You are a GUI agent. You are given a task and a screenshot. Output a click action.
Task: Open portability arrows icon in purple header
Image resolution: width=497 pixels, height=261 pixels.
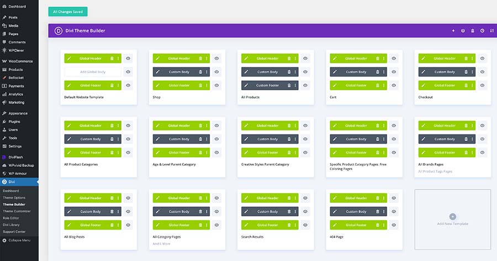pyautogui.click(x=492, y=31)
